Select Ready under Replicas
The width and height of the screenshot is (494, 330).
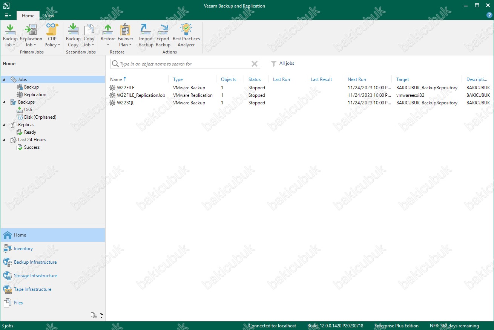30,132
